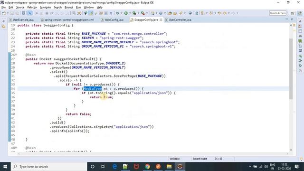The image size is (304, 171).
Task: Click the Back navigation arrow icon
Action: [x=225, y=13]
